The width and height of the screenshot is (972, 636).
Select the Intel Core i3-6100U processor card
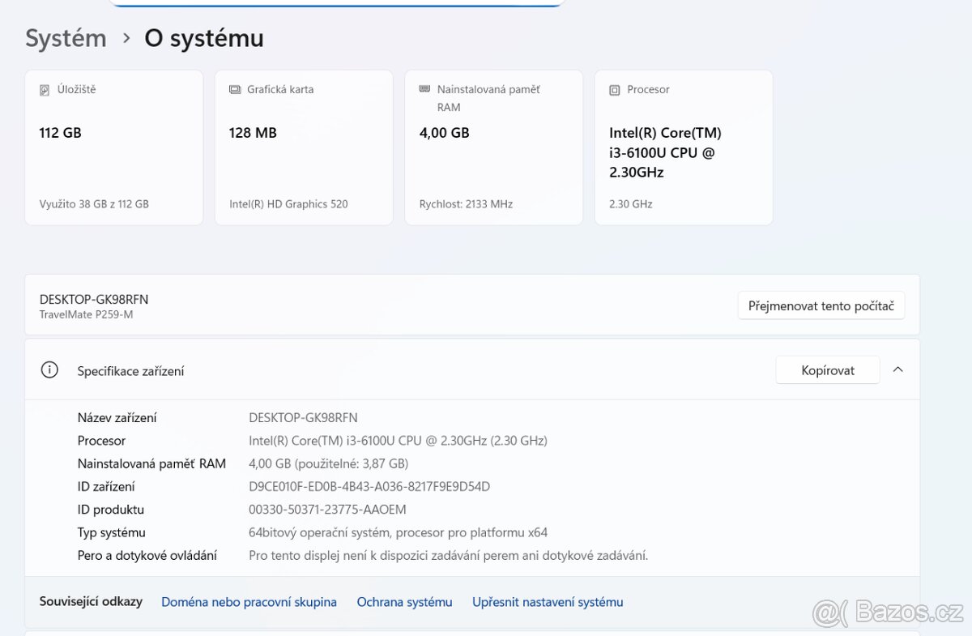(x=684, y=147)
